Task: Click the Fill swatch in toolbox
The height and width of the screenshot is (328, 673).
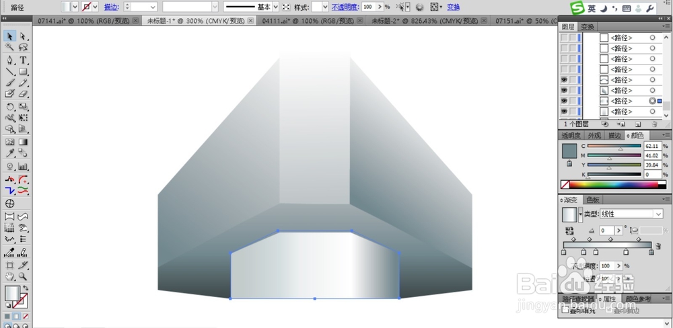Action: (x=12, y=294)
